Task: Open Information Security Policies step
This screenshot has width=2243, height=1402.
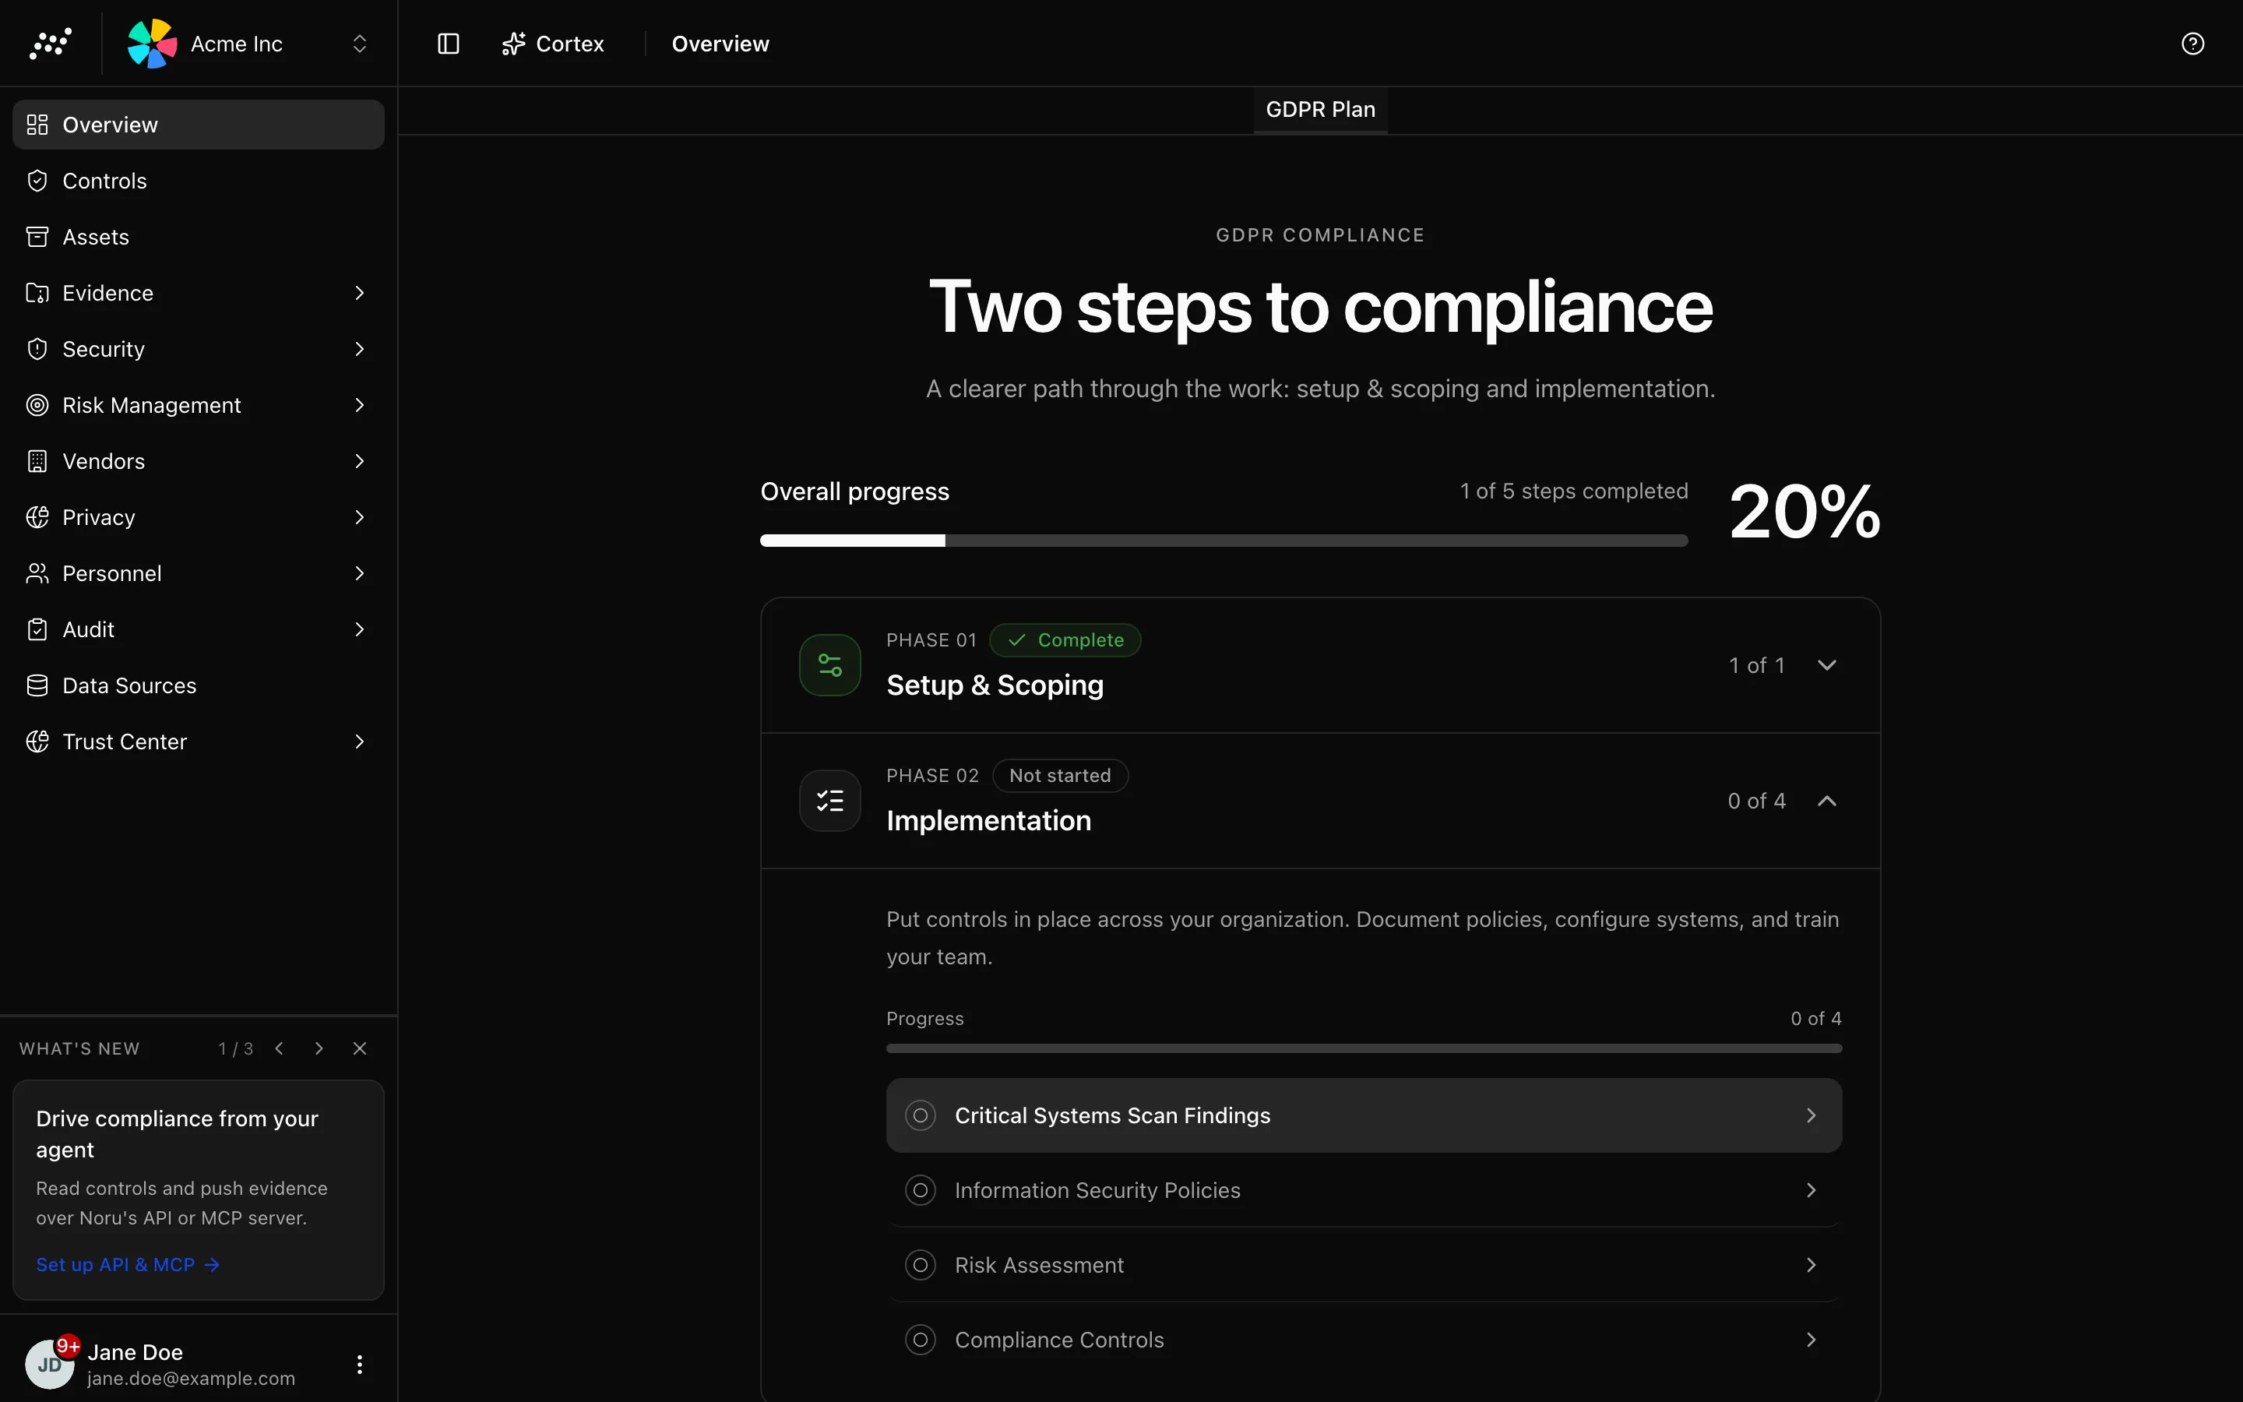Action: coord(1364,1189)
